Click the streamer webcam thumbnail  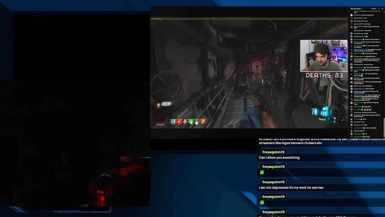(324, 56)
